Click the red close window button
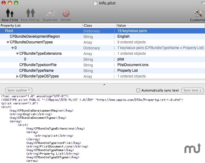The height and width of the screenshot is (163, 205). (x=4, y=3)
